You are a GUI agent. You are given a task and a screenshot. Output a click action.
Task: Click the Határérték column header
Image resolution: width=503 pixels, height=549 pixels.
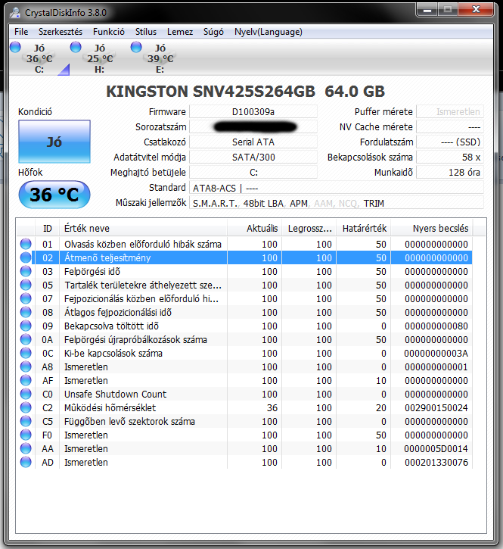point(364,228)
